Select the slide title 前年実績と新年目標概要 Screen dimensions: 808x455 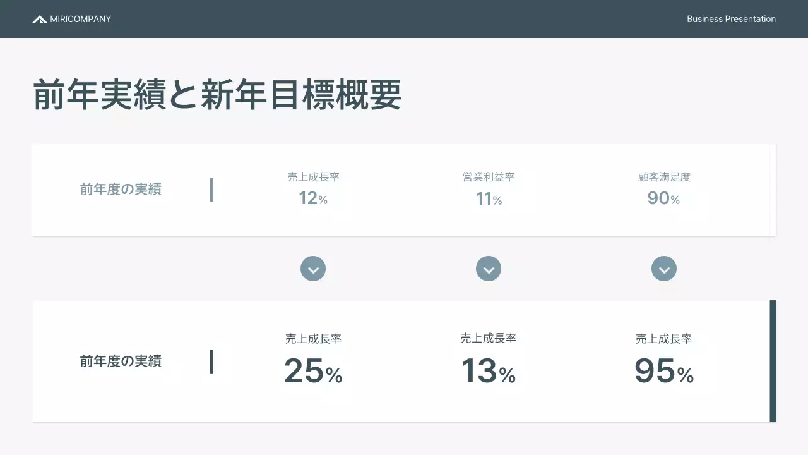click(x=217, y=96)
